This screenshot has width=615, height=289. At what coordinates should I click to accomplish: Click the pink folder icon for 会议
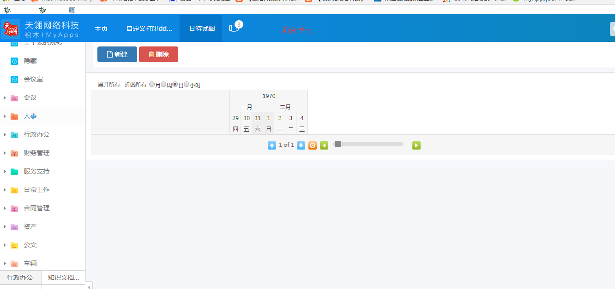click(14, 98)
